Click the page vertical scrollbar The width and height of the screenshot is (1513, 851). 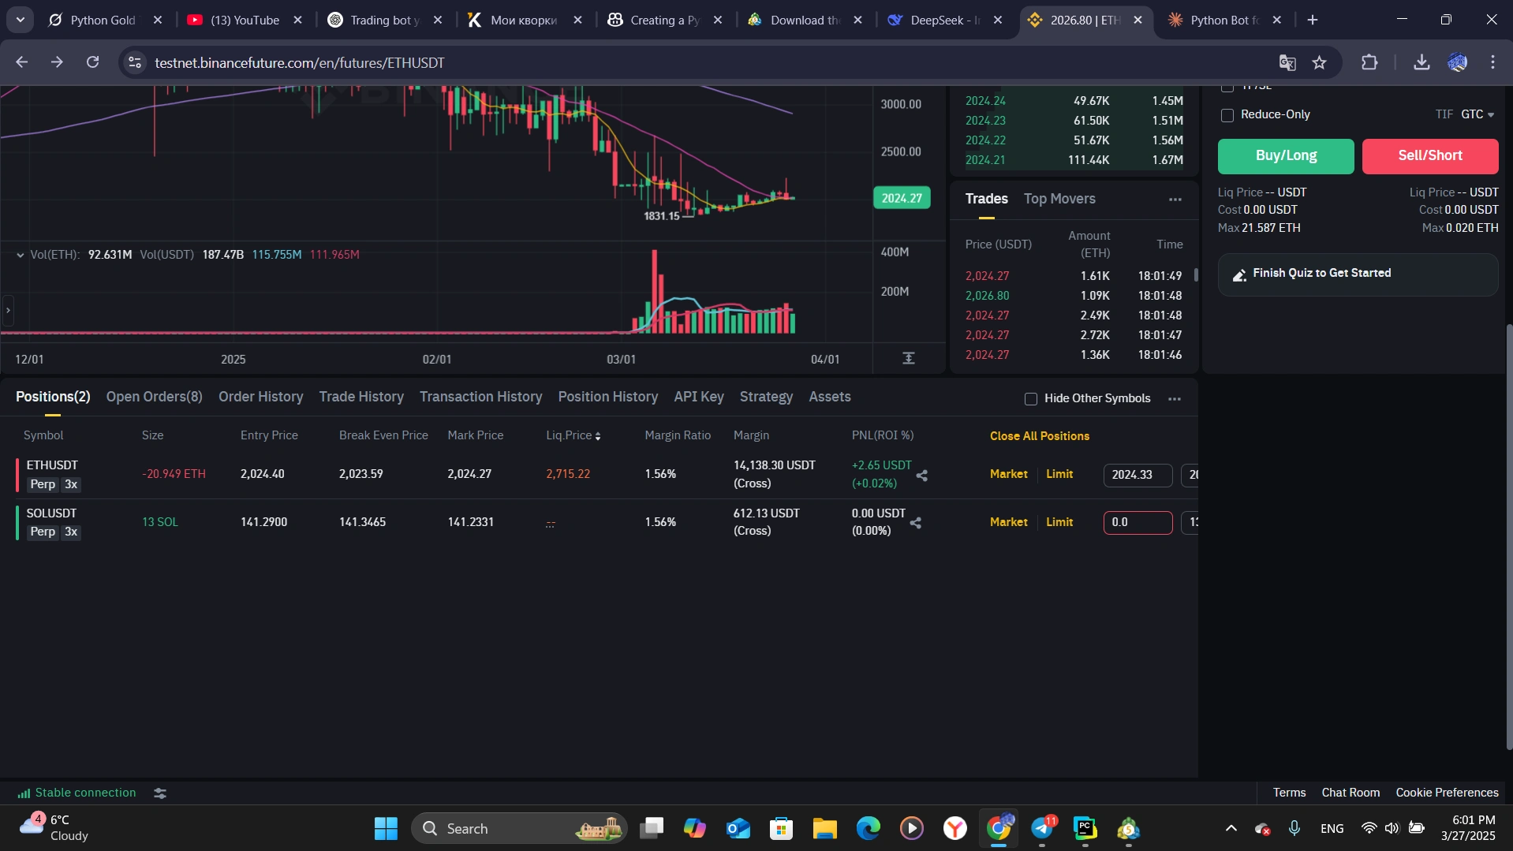(1509, 536)
